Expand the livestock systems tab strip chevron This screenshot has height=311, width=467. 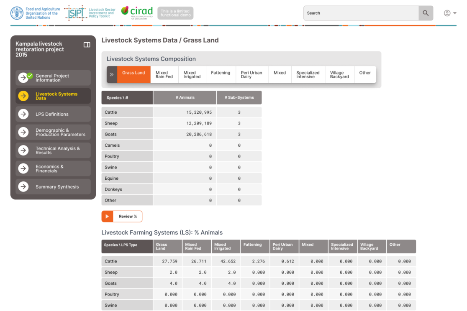click(x=112, y=74)
